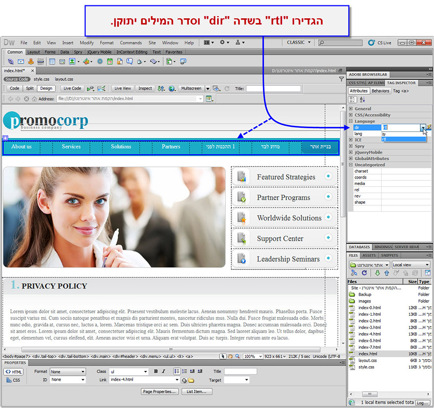Image resolution: width=434 pixels, height=408 pixels.
Task: Click the Preview in browser globe icon
Action: 172,89
